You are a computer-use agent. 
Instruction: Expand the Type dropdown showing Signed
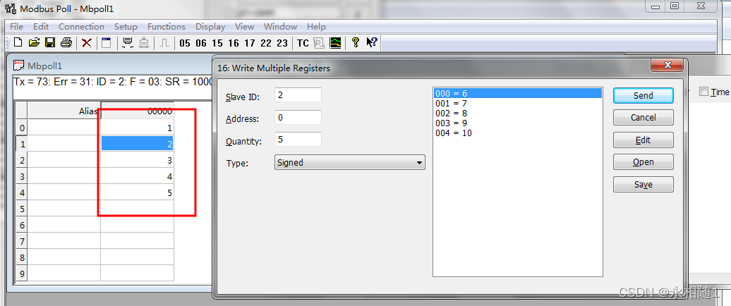click(350, 162)
